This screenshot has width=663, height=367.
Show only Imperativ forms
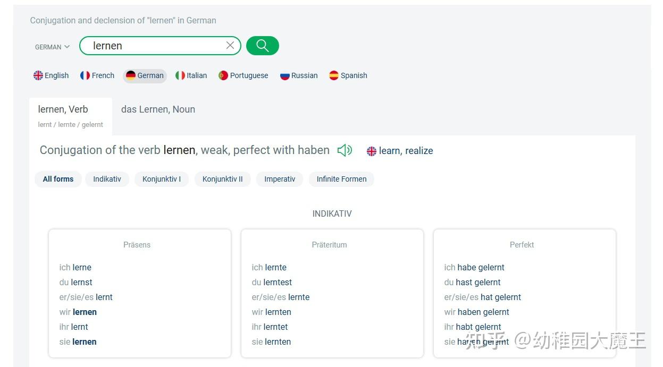click(280, 179)
